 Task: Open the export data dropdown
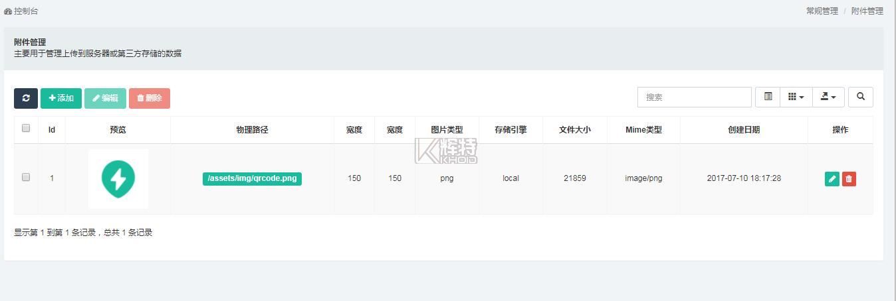pos(828,97)
